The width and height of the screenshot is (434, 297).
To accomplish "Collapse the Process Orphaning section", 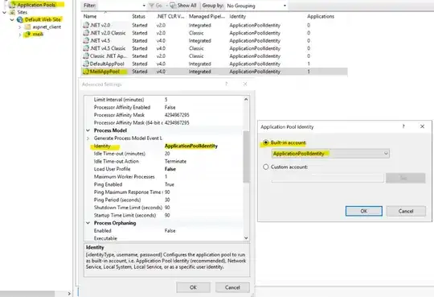I will pos(88,223).
